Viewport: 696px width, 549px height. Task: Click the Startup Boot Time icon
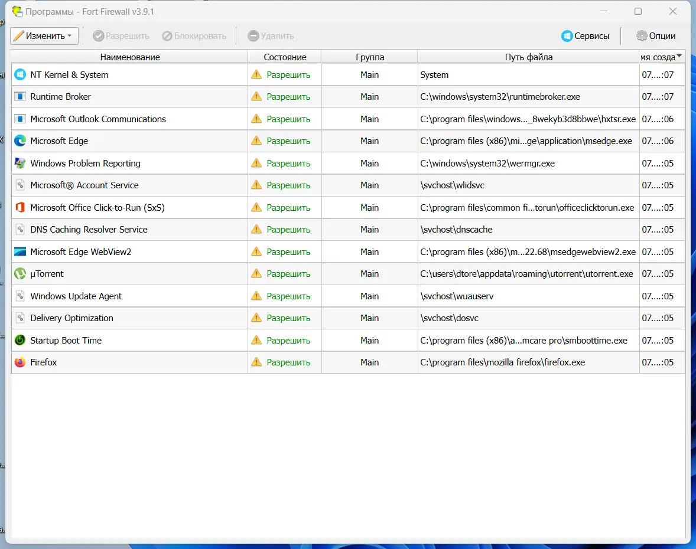coord(20,340)
